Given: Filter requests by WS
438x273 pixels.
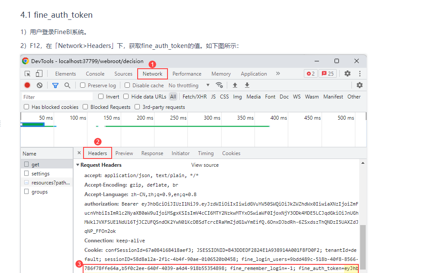Looking at the screenshot, I should (x=296, y=96).
